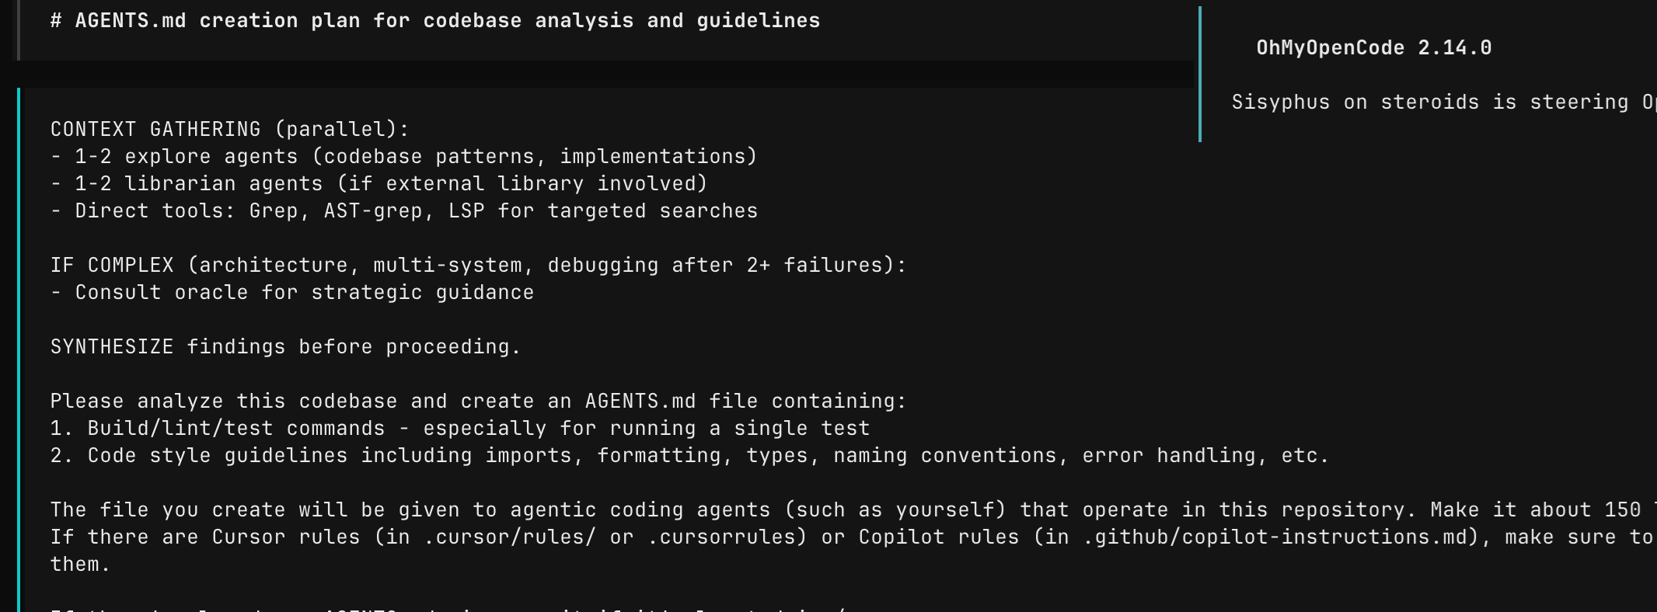Select the librarian agents bullet line

tap(378, 183)
